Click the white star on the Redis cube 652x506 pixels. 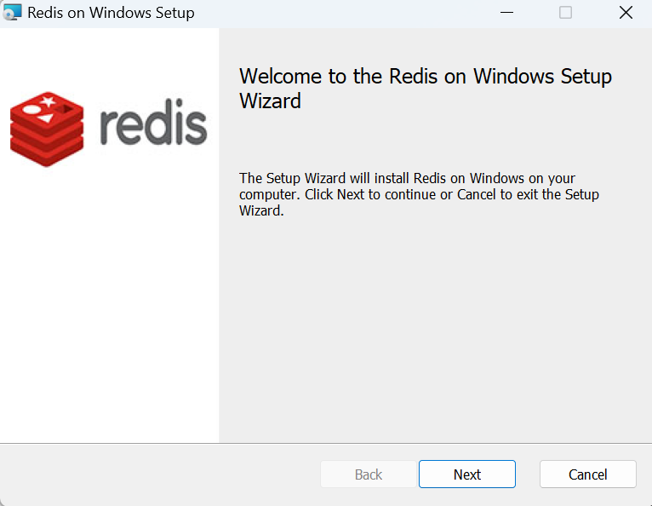click(48, 101)
